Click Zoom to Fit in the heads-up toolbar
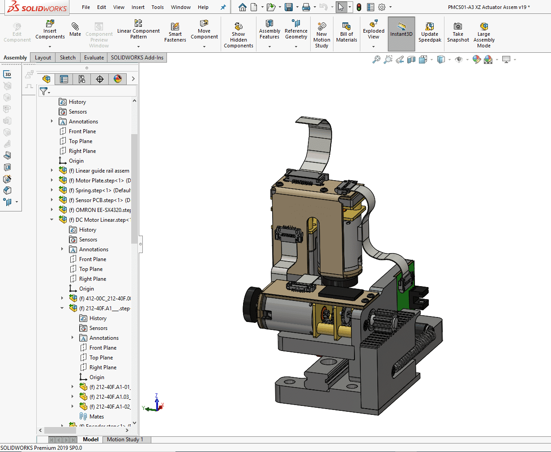Screen dimensions: 551x452 tap(376, 59)
